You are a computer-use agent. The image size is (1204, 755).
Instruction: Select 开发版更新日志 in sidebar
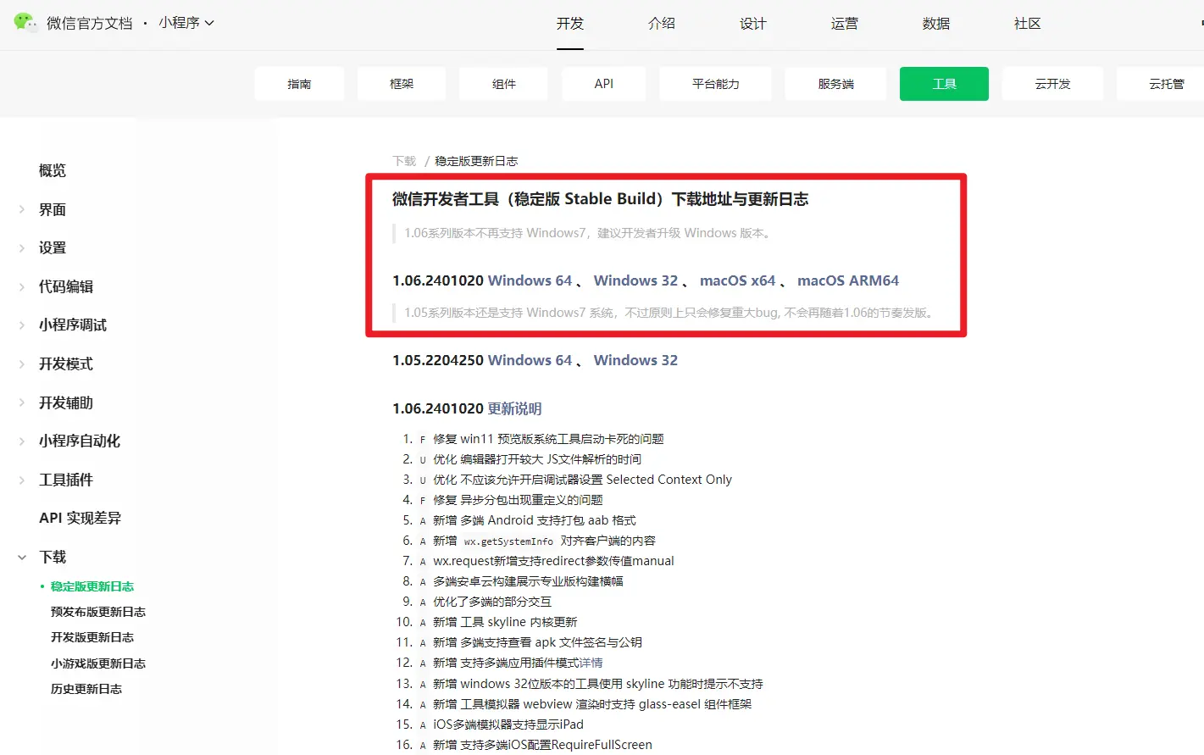pyautogui.click(x=92, y=637)
